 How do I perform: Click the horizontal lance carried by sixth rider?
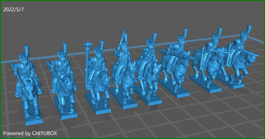pos(176,55)
